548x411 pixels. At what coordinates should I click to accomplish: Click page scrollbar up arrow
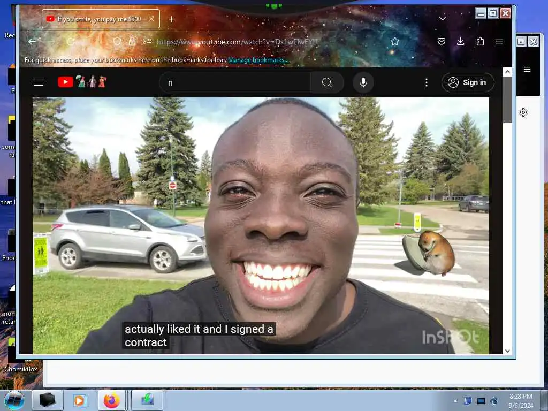(x=507, y=72)
